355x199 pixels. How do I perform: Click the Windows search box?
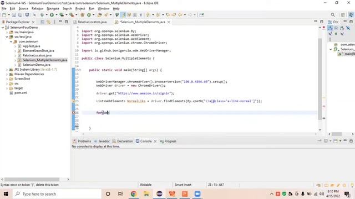(57, 194)
